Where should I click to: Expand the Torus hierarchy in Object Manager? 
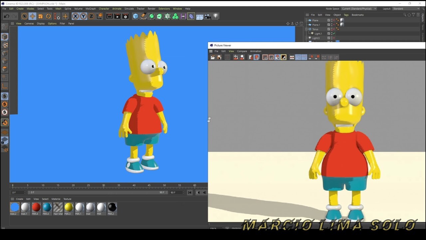[307, 29]
